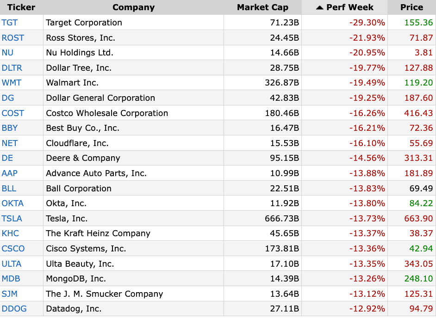The width and height of the screenshot is (436, 318).
Task: Click the Price column header
Action: [x=411, y=7]
